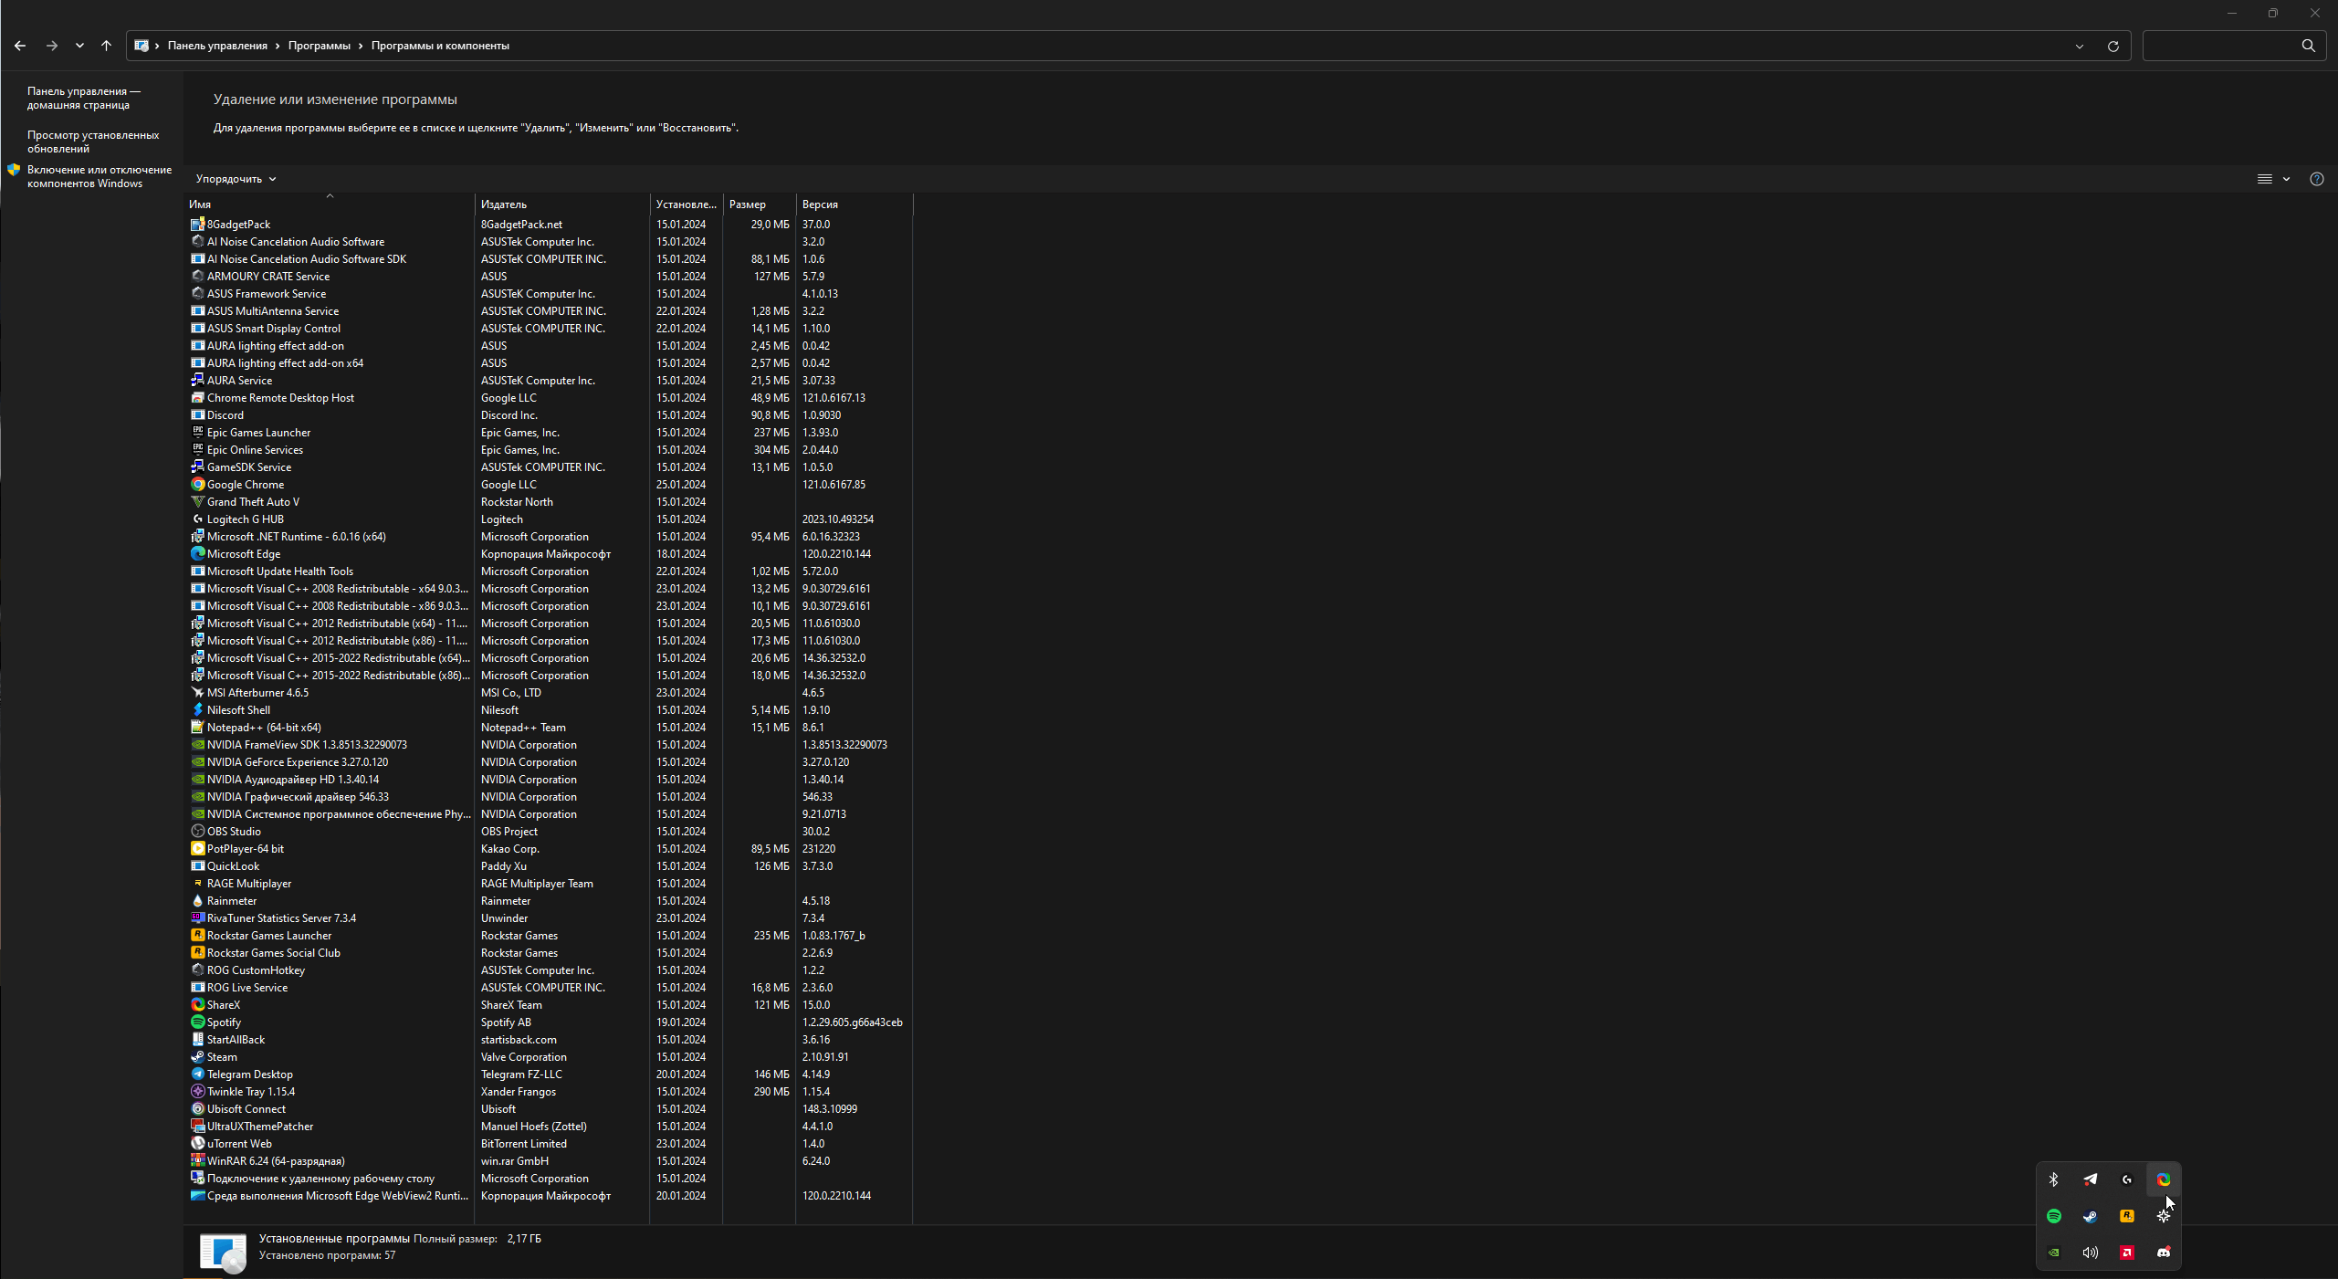Click the Rainmeter icon in list
The image size is (2338, 1279).
tap(197, 901)
